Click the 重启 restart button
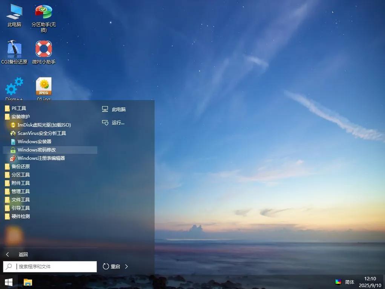The height and width of the screenshot is (289, 385). point(112,267)
